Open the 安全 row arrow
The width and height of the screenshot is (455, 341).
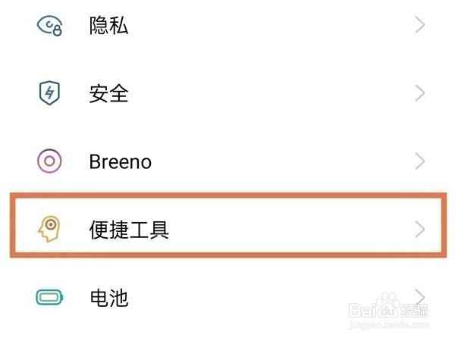(421, 93)
